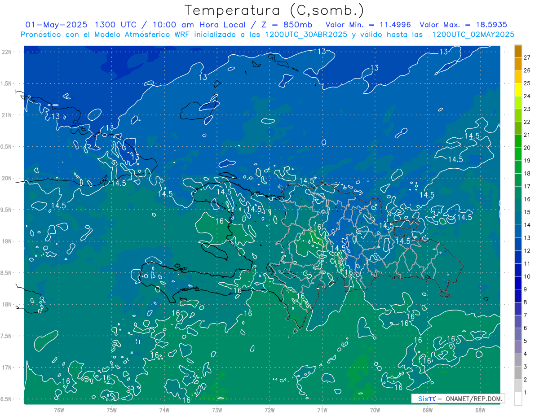Click the 12 value on the color scale
The image size is (539, 416).
(x=527, y=251)
